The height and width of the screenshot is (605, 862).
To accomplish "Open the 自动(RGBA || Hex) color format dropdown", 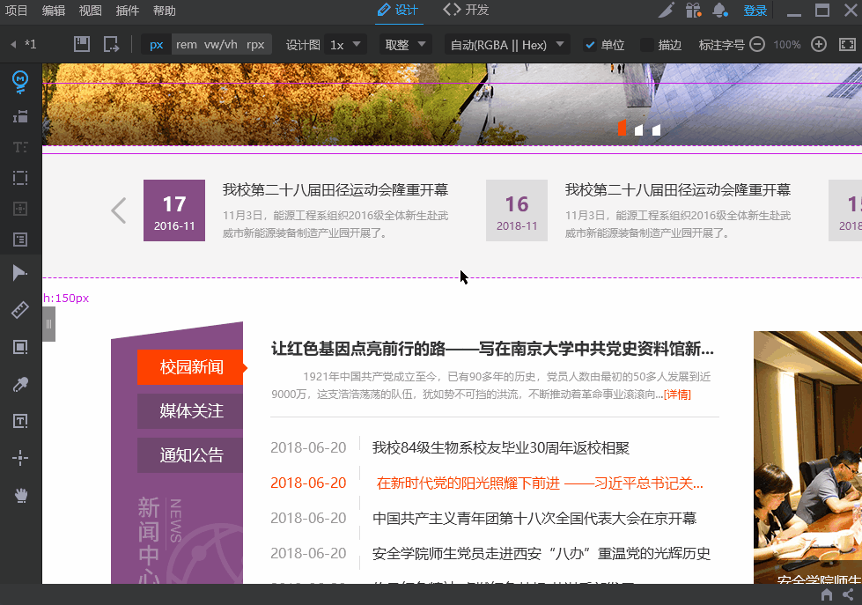I will click(x=507, y=43).
